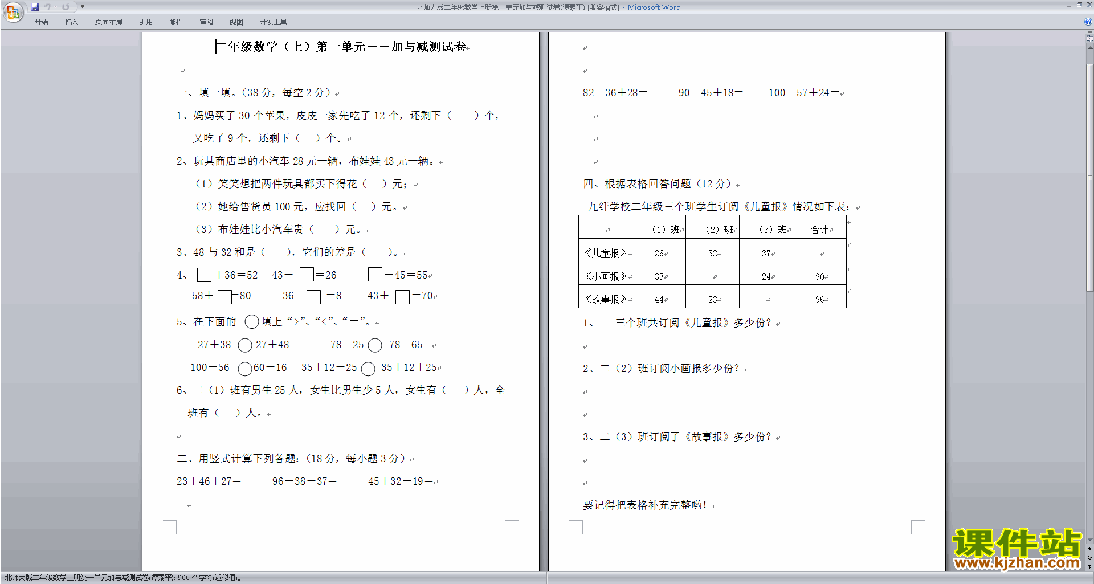Click Microsoft Word title bar text
Screen dimensions: 1094x584
pyautogui.click(x=654, y=7)
